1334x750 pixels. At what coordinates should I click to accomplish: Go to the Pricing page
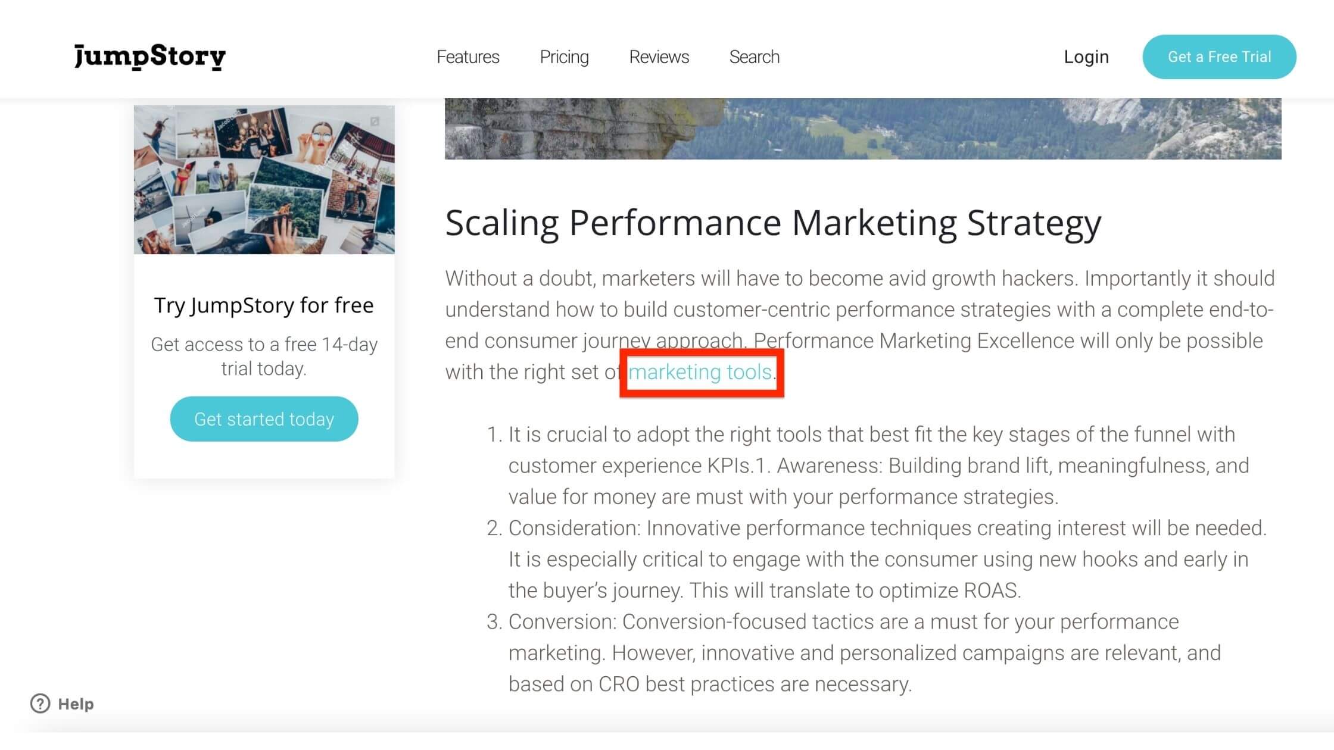coord(564,57)
